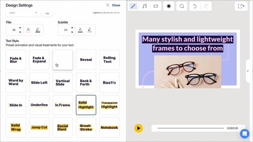
Task: Decrease the Title font size
Action: click(x=20, y=32)
